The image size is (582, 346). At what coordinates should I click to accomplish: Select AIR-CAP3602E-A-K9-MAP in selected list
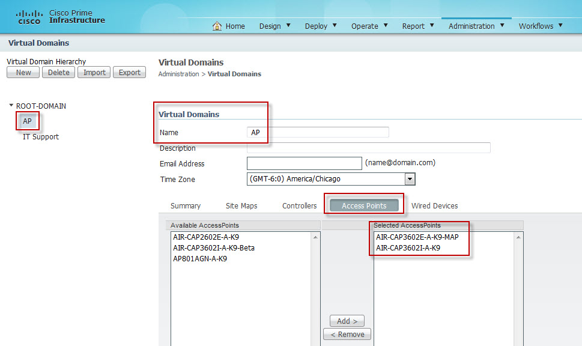tap(417, 237)
